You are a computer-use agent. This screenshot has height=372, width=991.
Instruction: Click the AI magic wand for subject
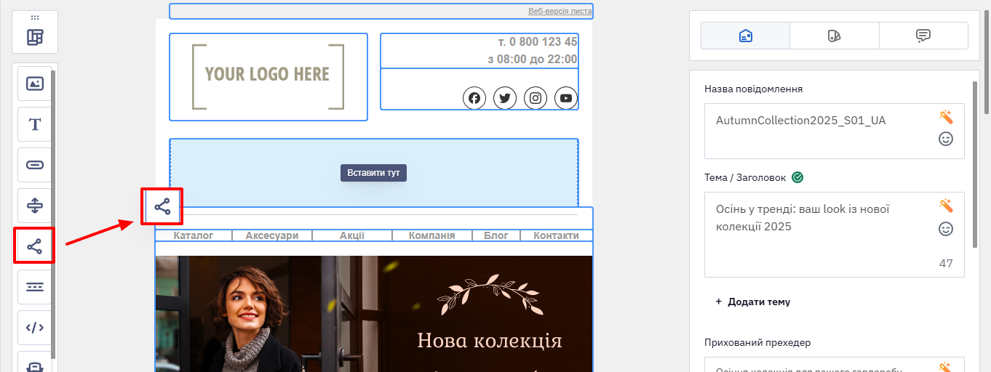946,206
